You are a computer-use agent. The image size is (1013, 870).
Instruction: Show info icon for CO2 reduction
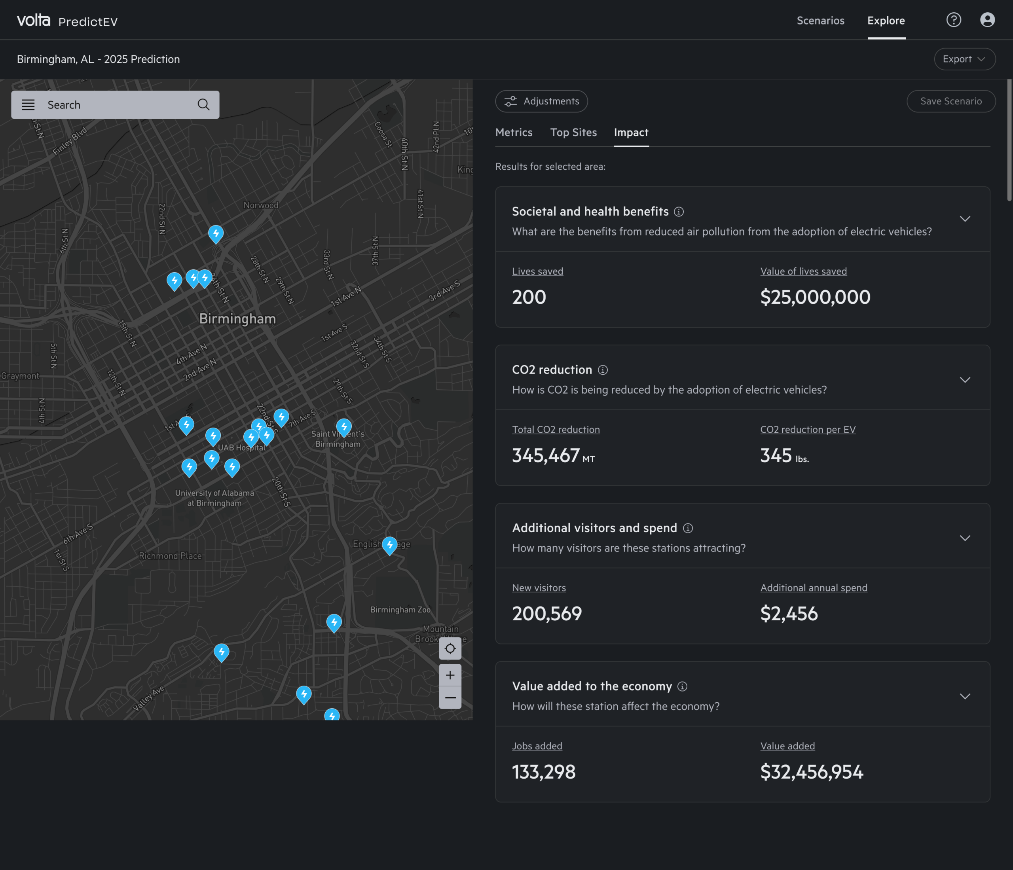pyautogui.click(x=603, y=370)
